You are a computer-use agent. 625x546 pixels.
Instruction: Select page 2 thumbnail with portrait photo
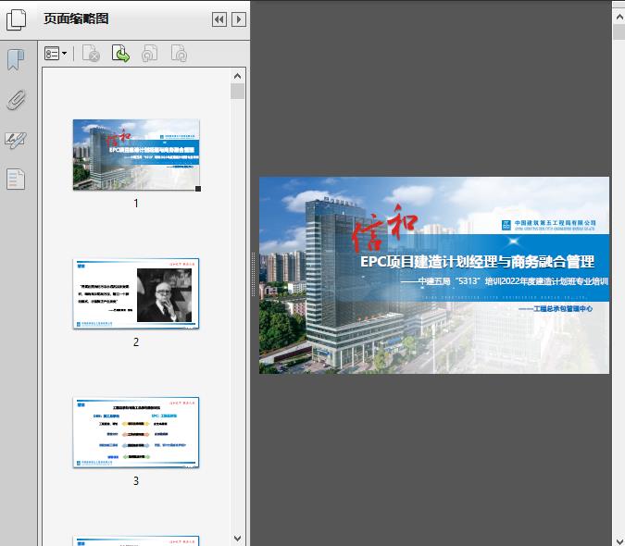pos(136,293)
